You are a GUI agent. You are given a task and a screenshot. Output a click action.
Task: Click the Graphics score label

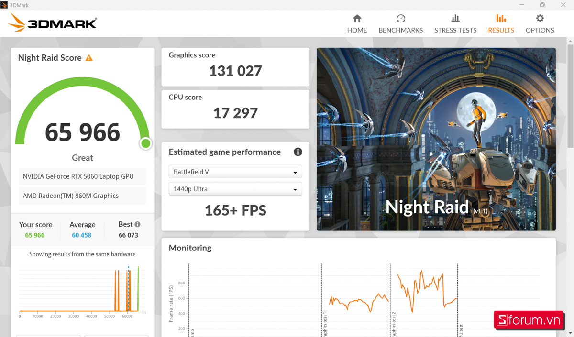pos(192,55)
